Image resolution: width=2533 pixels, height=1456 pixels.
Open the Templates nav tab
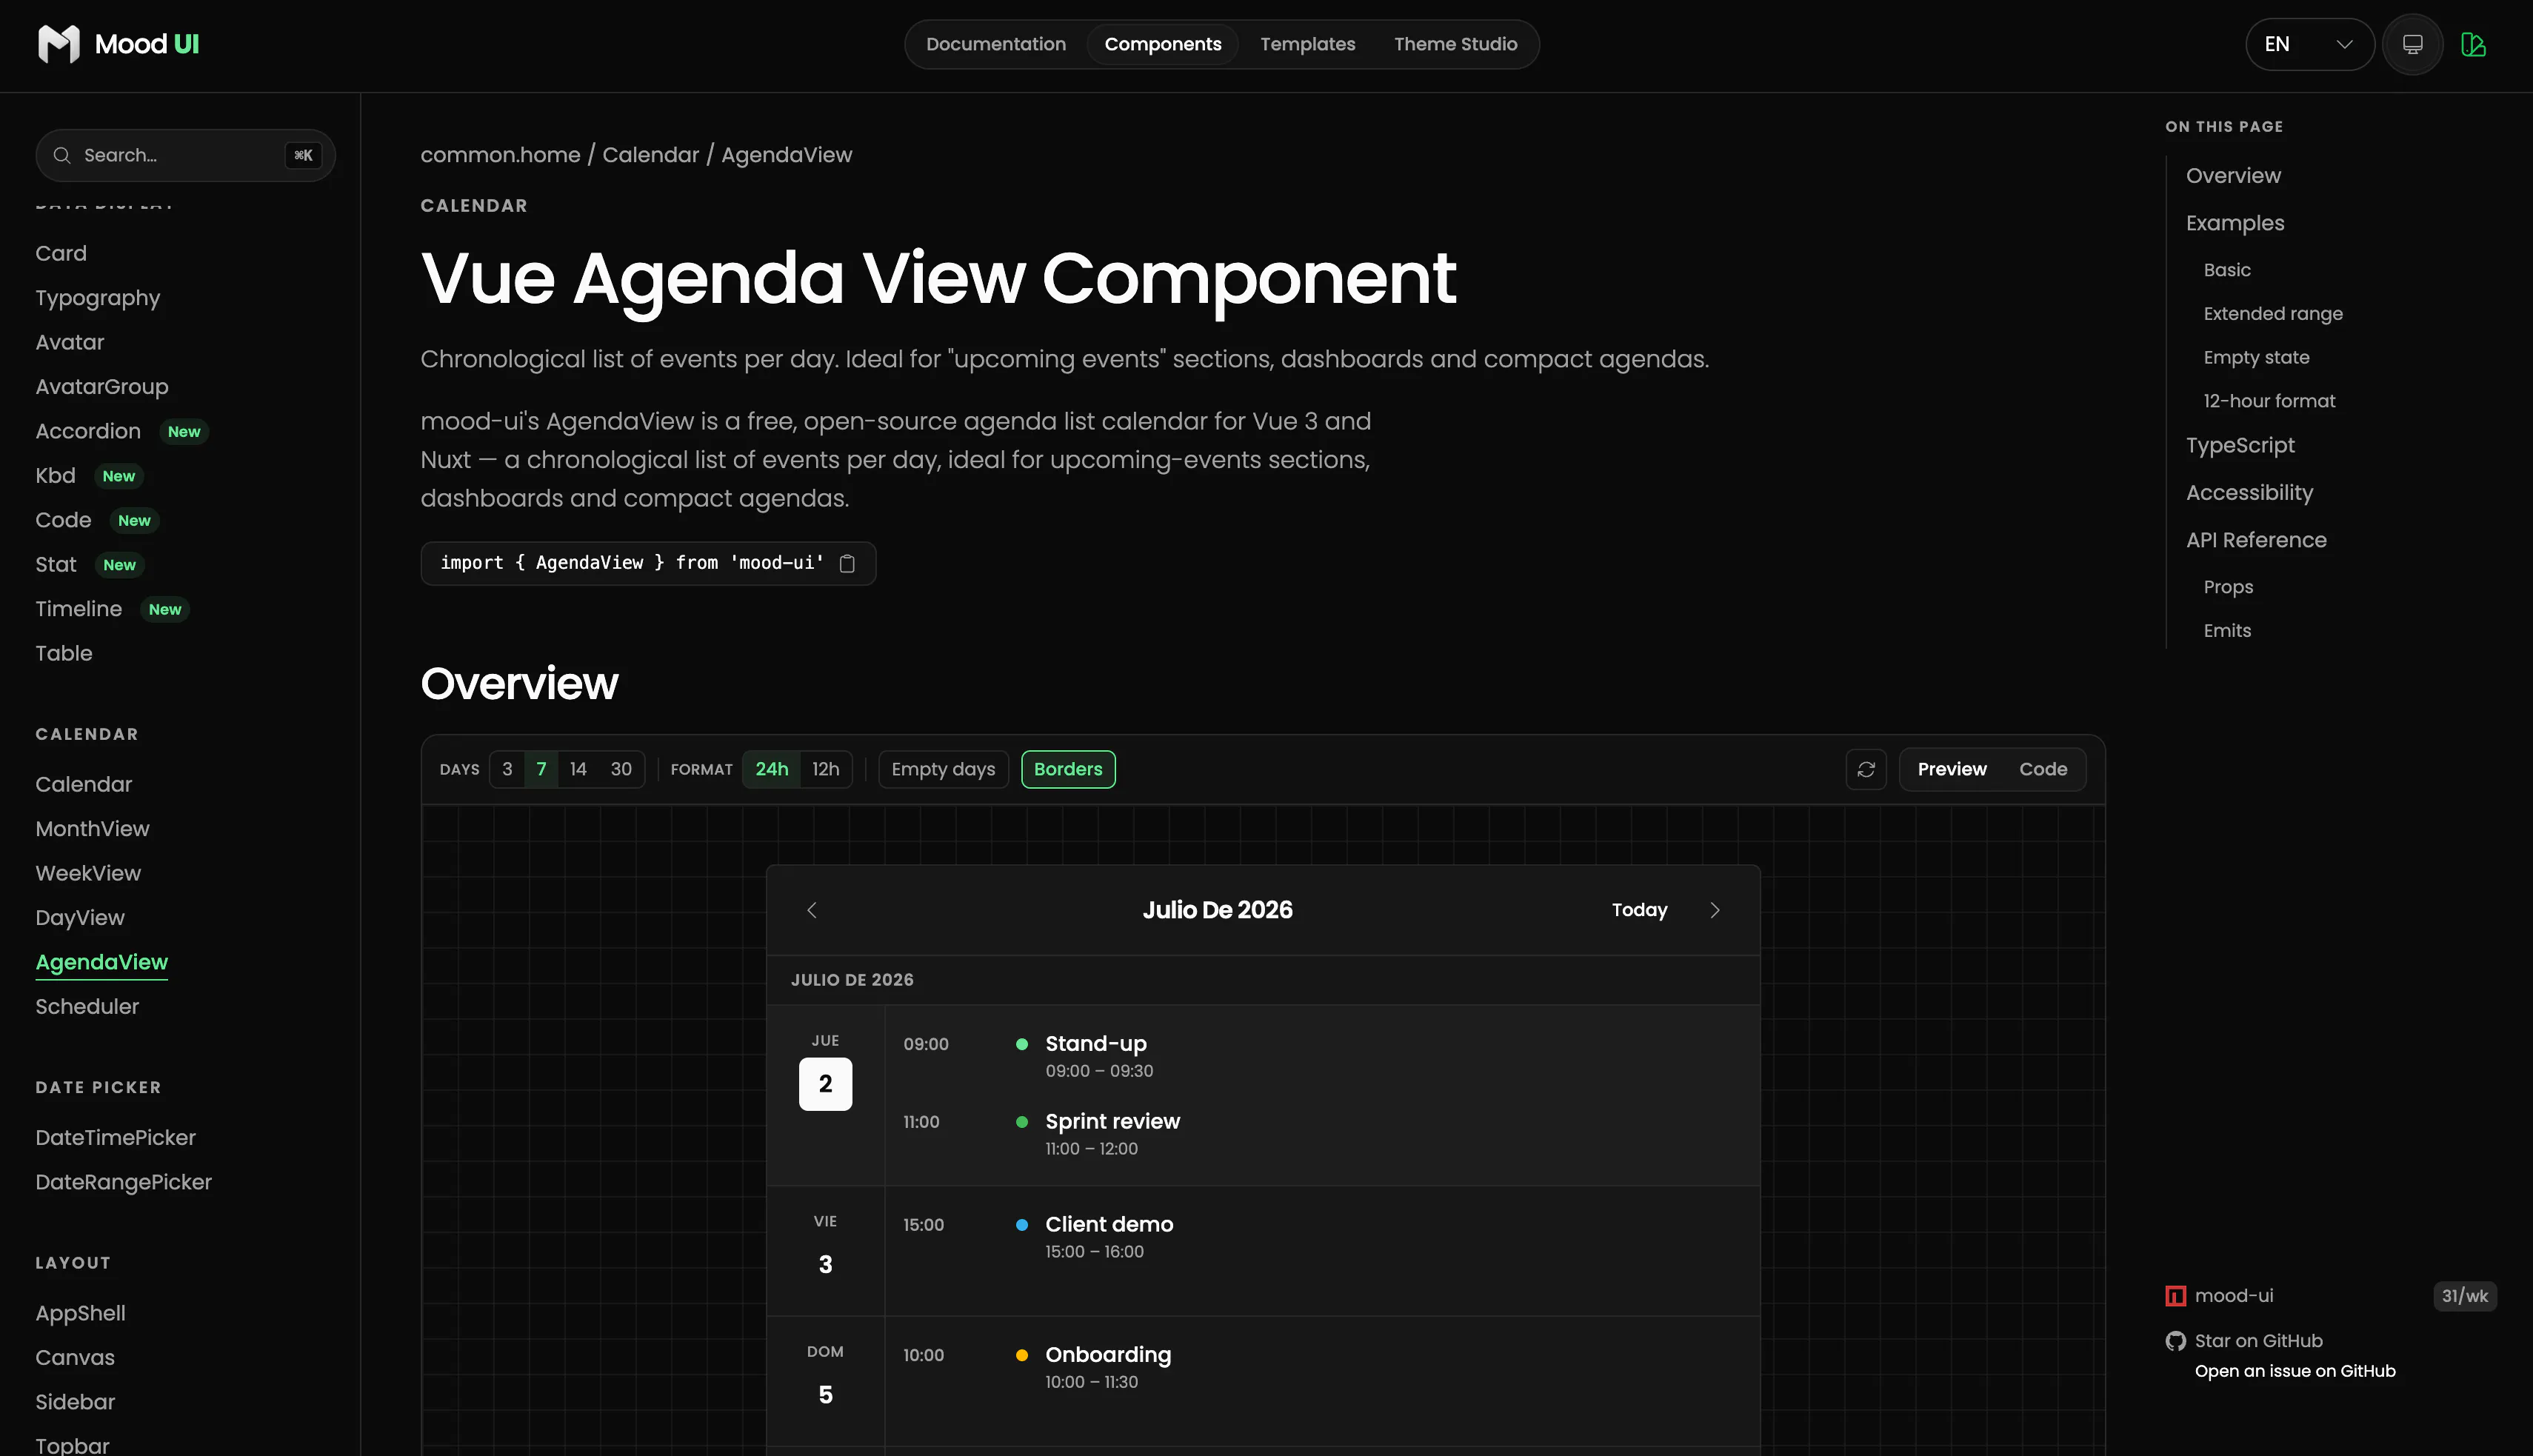[1308, 44]
